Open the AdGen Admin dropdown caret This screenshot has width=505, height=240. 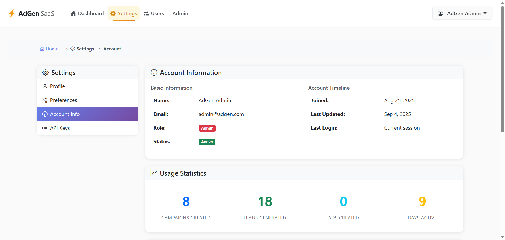pos(485,13)
